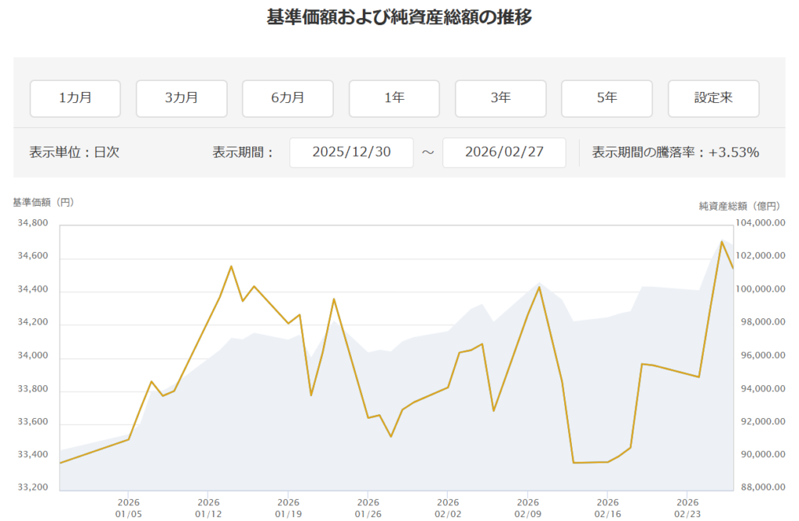The width and height of the screenshot is (799, 521).
Task: Show the 1年 period chart
Action: pos(394,98)
